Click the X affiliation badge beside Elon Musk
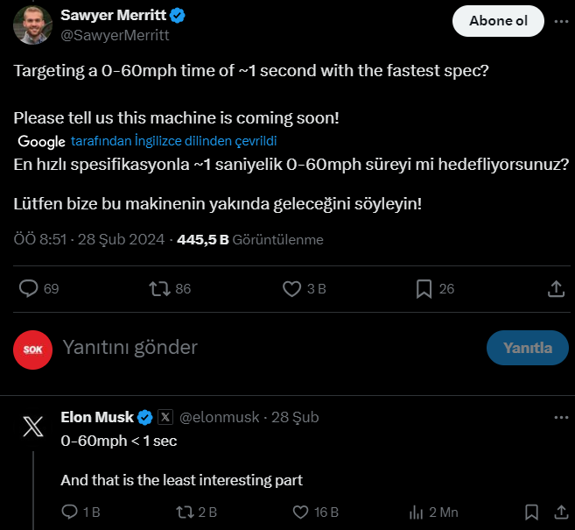 (165, 417)
